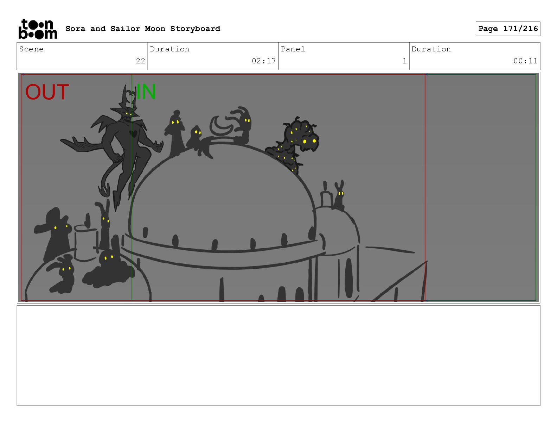Select scene duration value 02:17
The height and width of the screenshot is (431, 557).
click(x=264, y=61)
